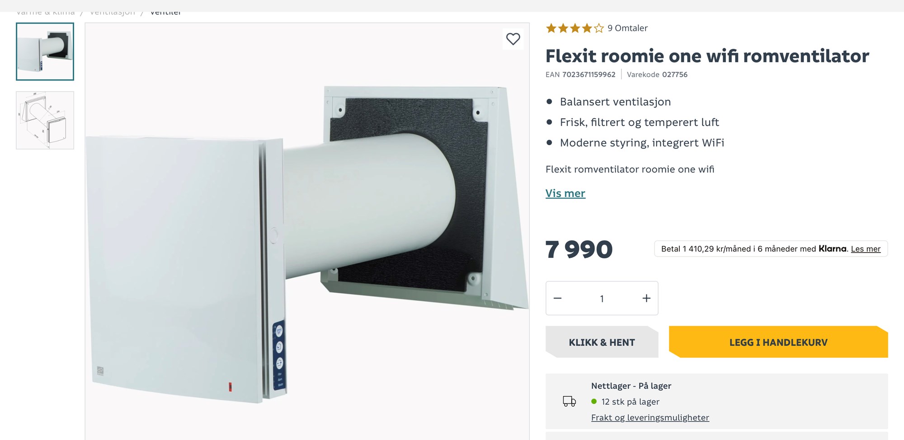Open the 9 Omtaler reviews
Screen dimensions: 904x440
[627, 28]
